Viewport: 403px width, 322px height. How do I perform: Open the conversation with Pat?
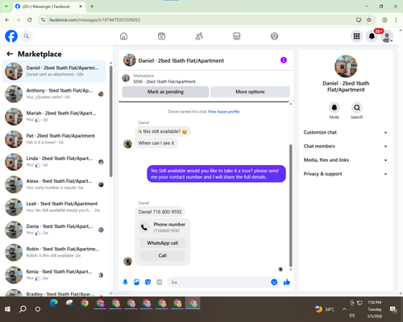pyautogui.click(x=54, y=139)
